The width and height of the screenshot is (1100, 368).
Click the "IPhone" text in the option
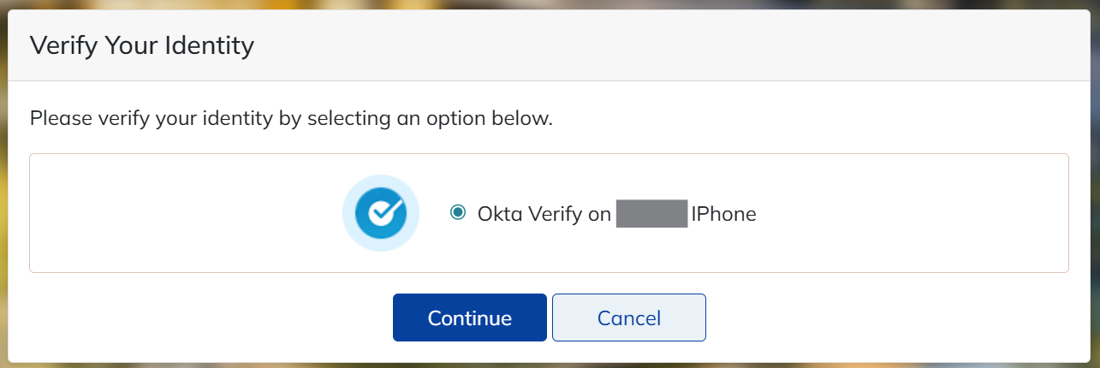coord(724,213)
